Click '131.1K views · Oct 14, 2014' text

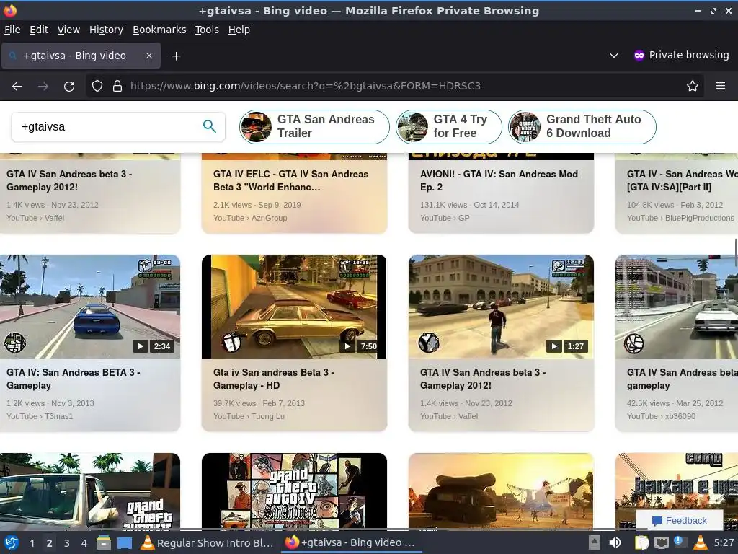pyautogui.click(x=470, y=205)
